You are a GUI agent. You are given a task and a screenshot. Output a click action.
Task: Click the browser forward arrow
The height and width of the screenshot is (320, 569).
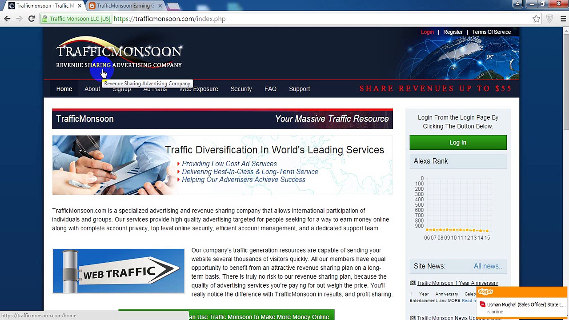tap(19, 19)
